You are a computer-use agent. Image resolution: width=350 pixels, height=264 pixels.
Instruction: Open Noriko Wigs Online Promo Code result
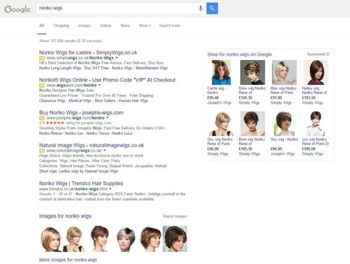(x=108, y=80)
